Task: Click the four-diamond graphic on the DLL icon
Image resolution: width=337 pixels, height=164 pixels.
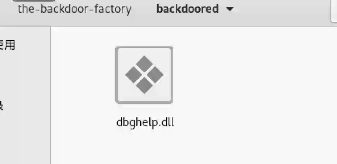Action: 144,75
